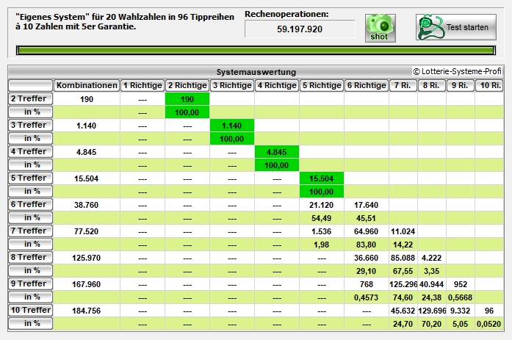Screen dimensions: 512x340
Task: Click the 1 Richtige column header
Action: click(x=143, y=85)
